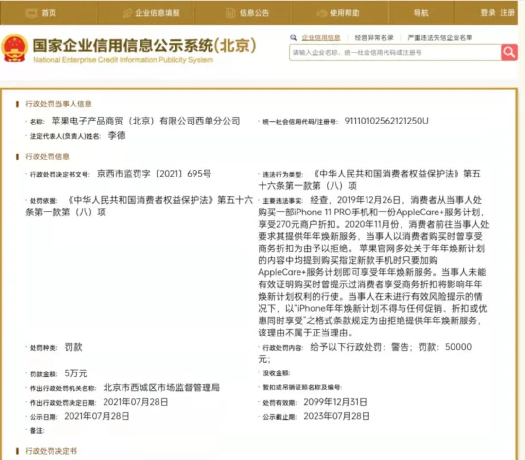This screenshot has width=525, height=460.
Task: Click fine amount 5万元
Action: (x=76, y=373)
